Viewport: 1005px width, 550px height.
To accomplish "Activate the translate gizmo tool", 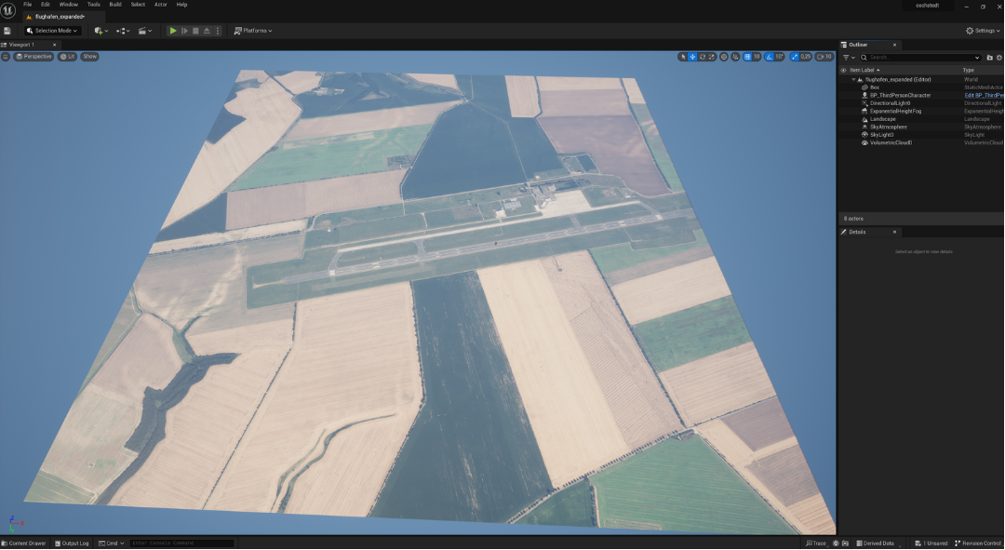I will pos(693,57).
